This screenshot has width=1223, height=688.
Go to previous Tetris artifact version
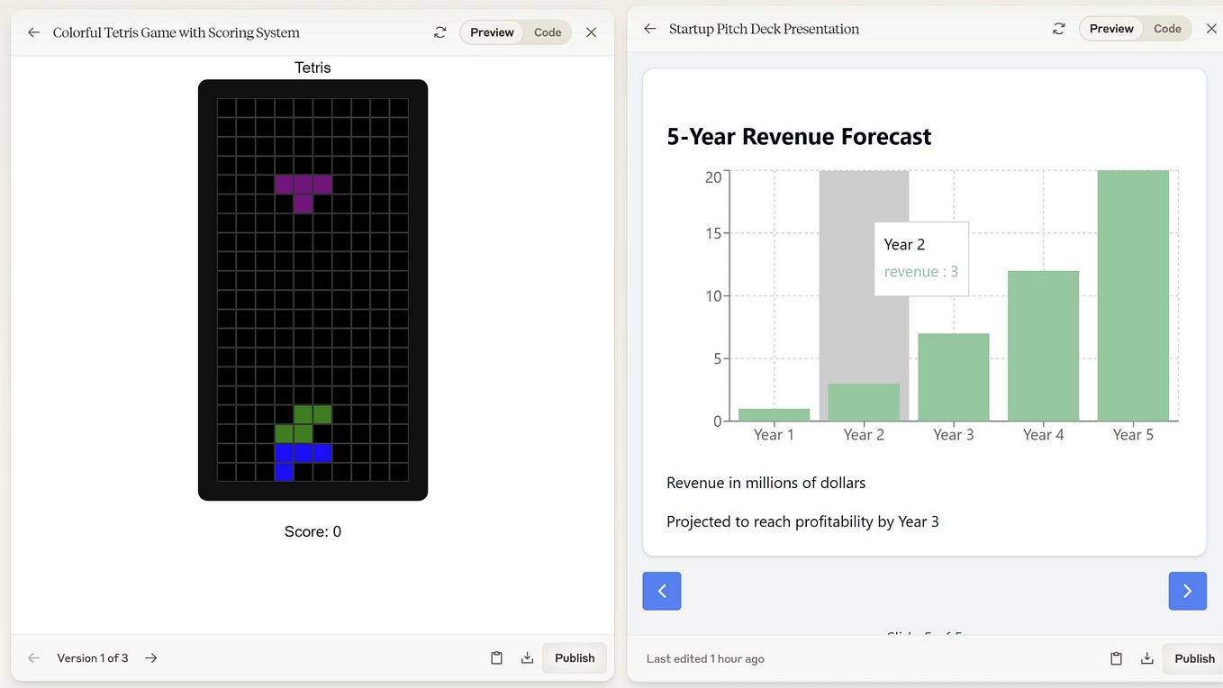(x=33, y=658)
